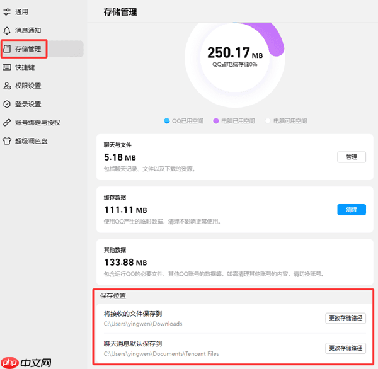This screenshot has width=378, height=369.
Task: Click the 111.11 MB cache size
Action: tap(125, 210)
